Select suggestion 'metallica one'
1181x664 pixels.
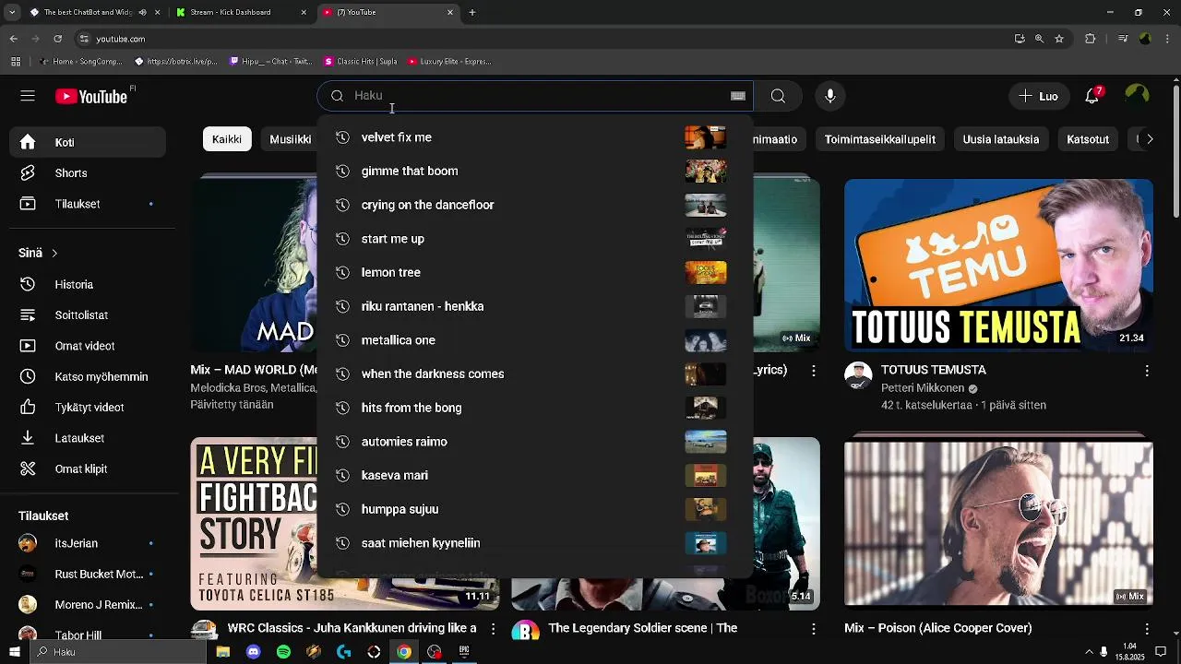pyautogui.click(x=535, y=340)
